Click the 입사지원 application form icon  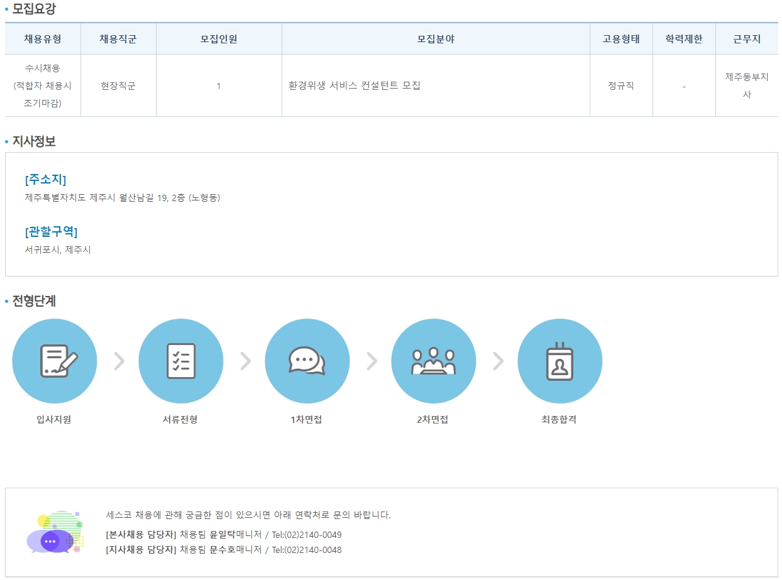(55, 361)
